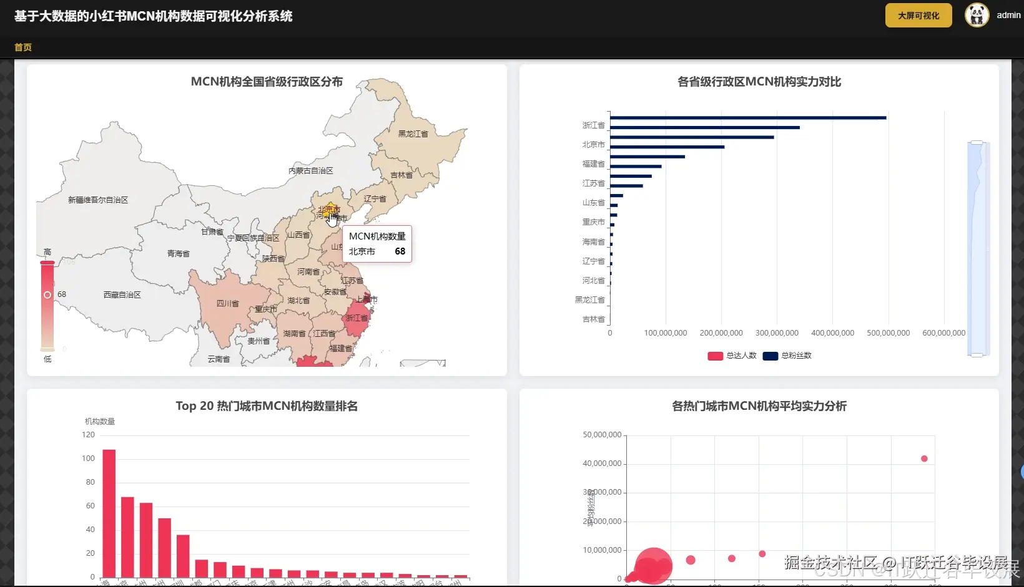Click the MCN机构全国省级行政区分布 chart title
Viewport: 1024px width, 587px height.
coord(267,82)
